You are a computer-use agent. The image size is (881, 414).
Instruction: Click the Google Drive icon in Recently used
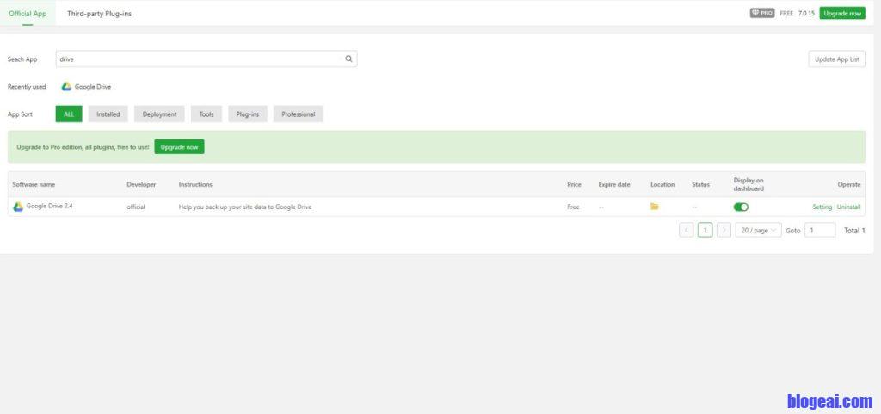[x=66, y=87]
